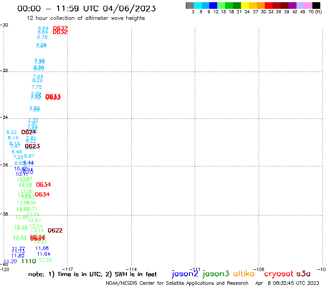Click the '00:00 – 11:59 UTC 04/06/2023' title

(86, 8)
